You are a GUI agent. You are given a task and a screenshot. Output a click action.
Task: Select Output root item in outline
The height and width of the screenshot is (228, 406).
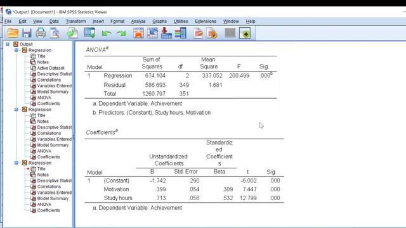pos(26,44)
